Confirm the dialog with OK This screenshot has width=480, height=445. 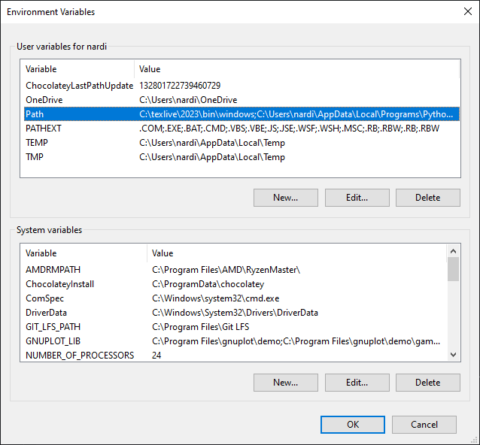(x=353, y=425)
